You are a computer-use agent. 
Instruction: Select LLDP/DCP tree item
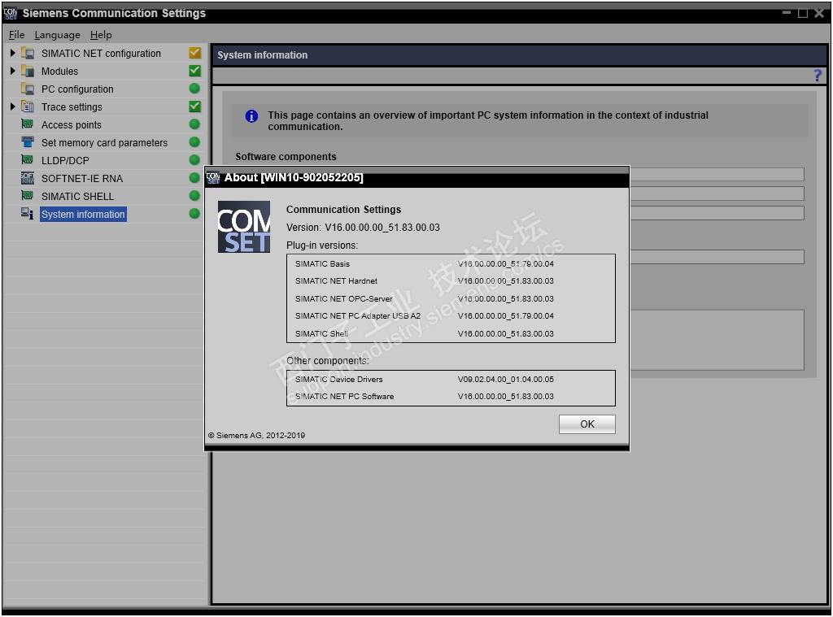tap(65, 160)
